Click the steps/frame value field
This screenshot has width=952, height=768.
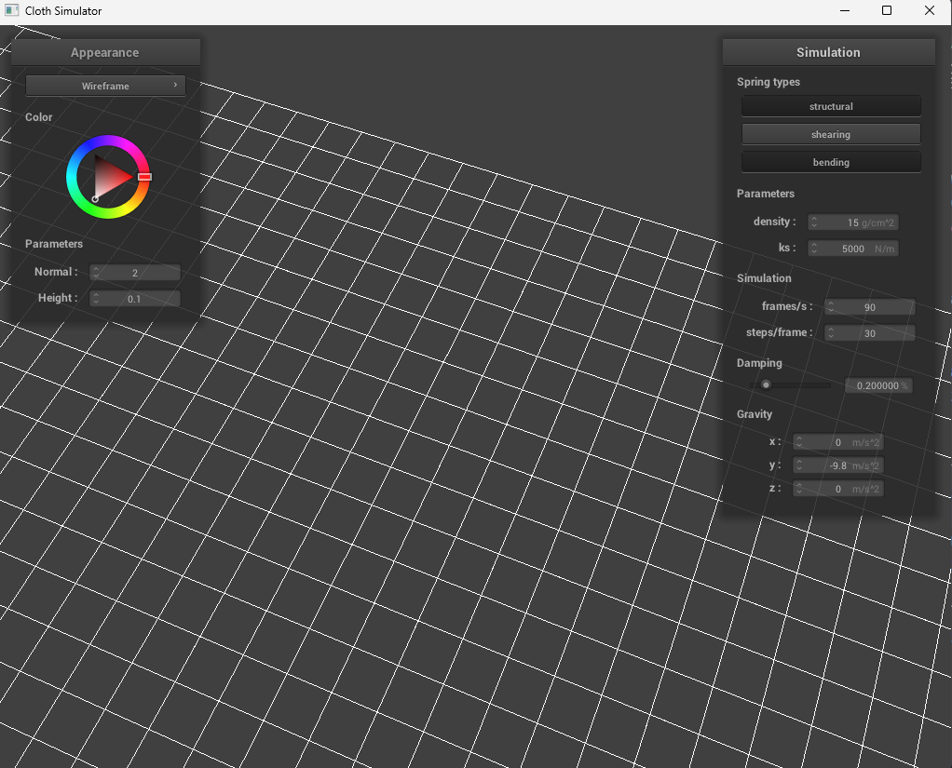pyautogui.click(x=869, y=333)
